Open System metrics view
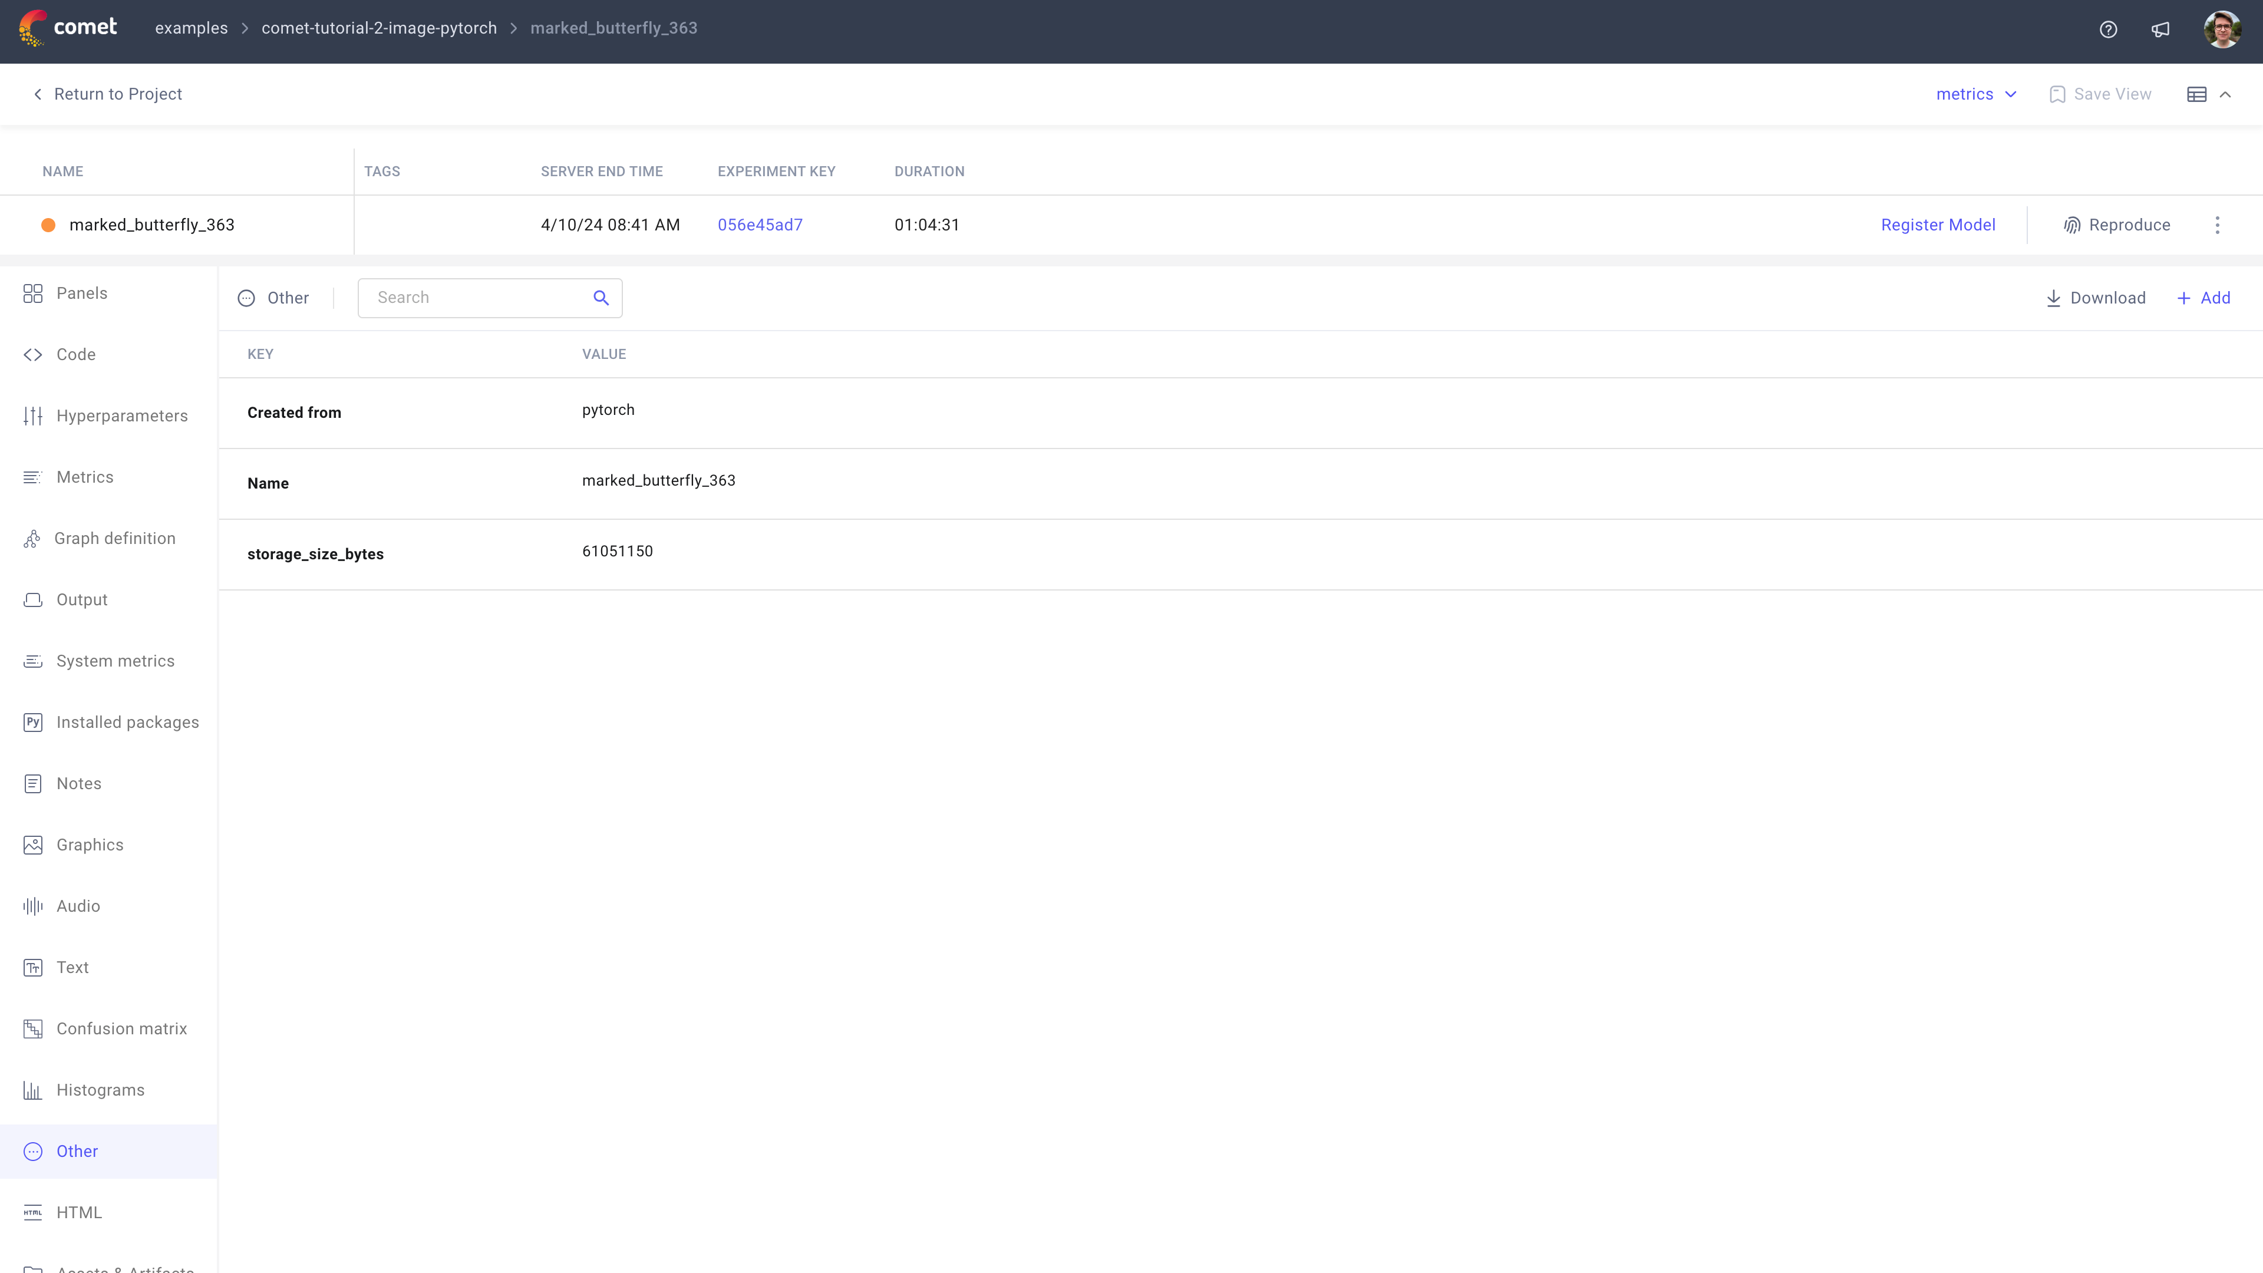This screenshot has width=2263, height=1273. point(115,660)
